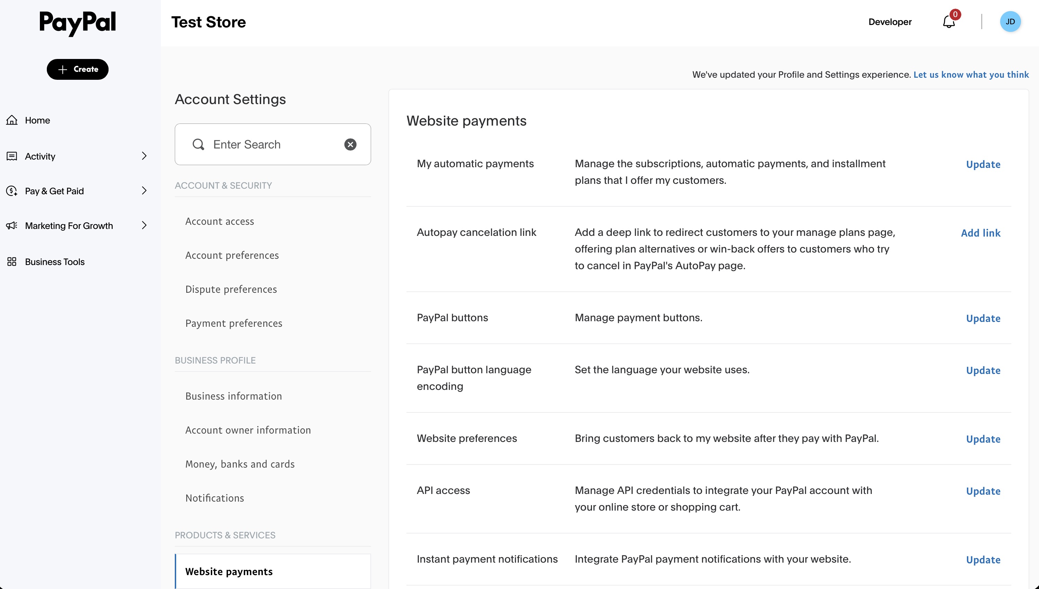The height and width of the screenshot is (589, 1039).
Task: Click the Website payments heading
Action: click(x=466, y=121)
